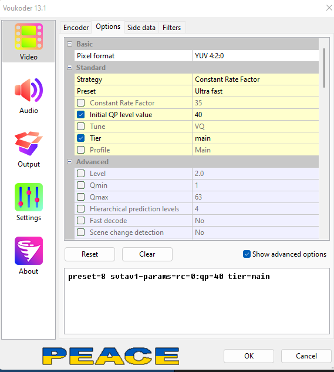Image resolution: width=334 pixels, height=372 pixels.
Task: Click the encoder parameters text box
Action: 197,301
